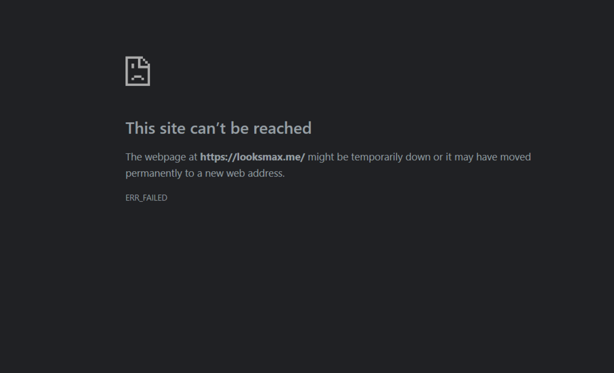Click the bold https://looksmax.me/ URL
614x373 pixels.
coord(252,157)
